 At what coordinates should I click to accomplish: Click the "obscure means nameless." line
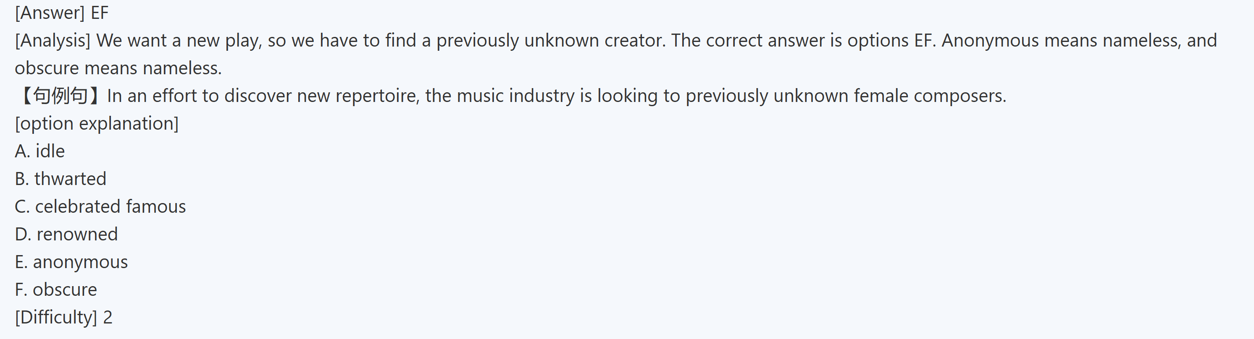(x=118, y=68)
